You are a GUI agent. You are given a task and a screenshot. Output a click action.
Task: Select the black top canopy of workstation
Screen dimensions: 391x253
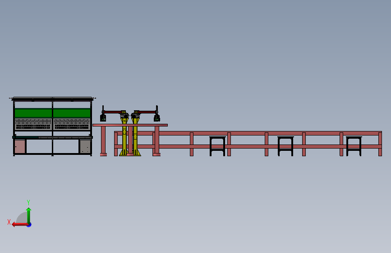pos(52,99)
